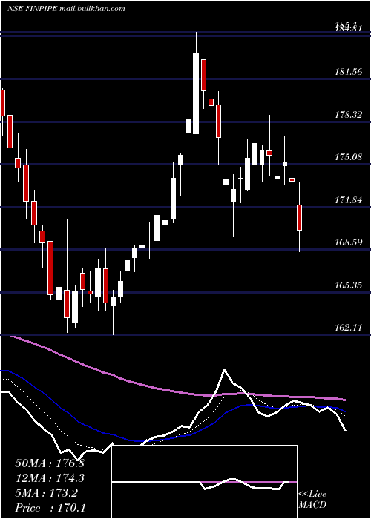Click the last red candlestick on the right

click(x=300, y=217)
